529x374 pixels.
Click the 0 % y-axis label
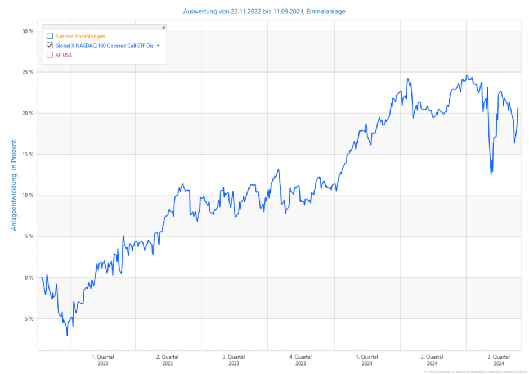click(29, 277)
